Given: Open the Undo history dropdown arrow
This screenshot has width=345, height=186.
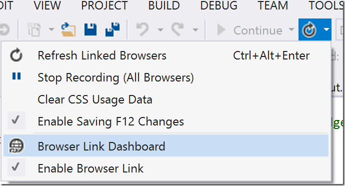Looking at the screenshot, I should [160, 29].
